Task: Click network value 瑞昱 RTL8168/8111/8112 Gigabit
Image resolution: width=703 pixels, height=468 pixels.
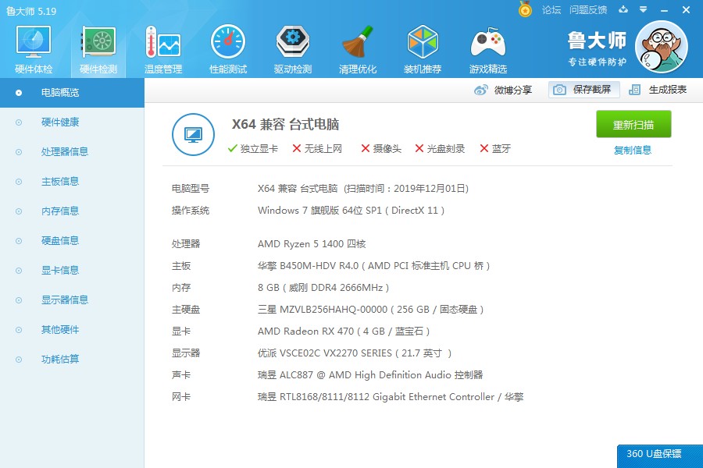Action: 391,397
